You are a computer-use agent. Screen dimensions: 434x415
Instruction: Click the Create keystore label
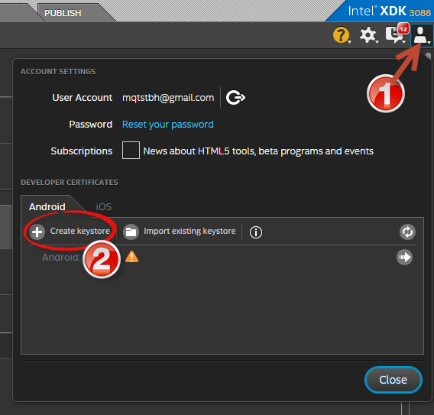pos(80,231)
